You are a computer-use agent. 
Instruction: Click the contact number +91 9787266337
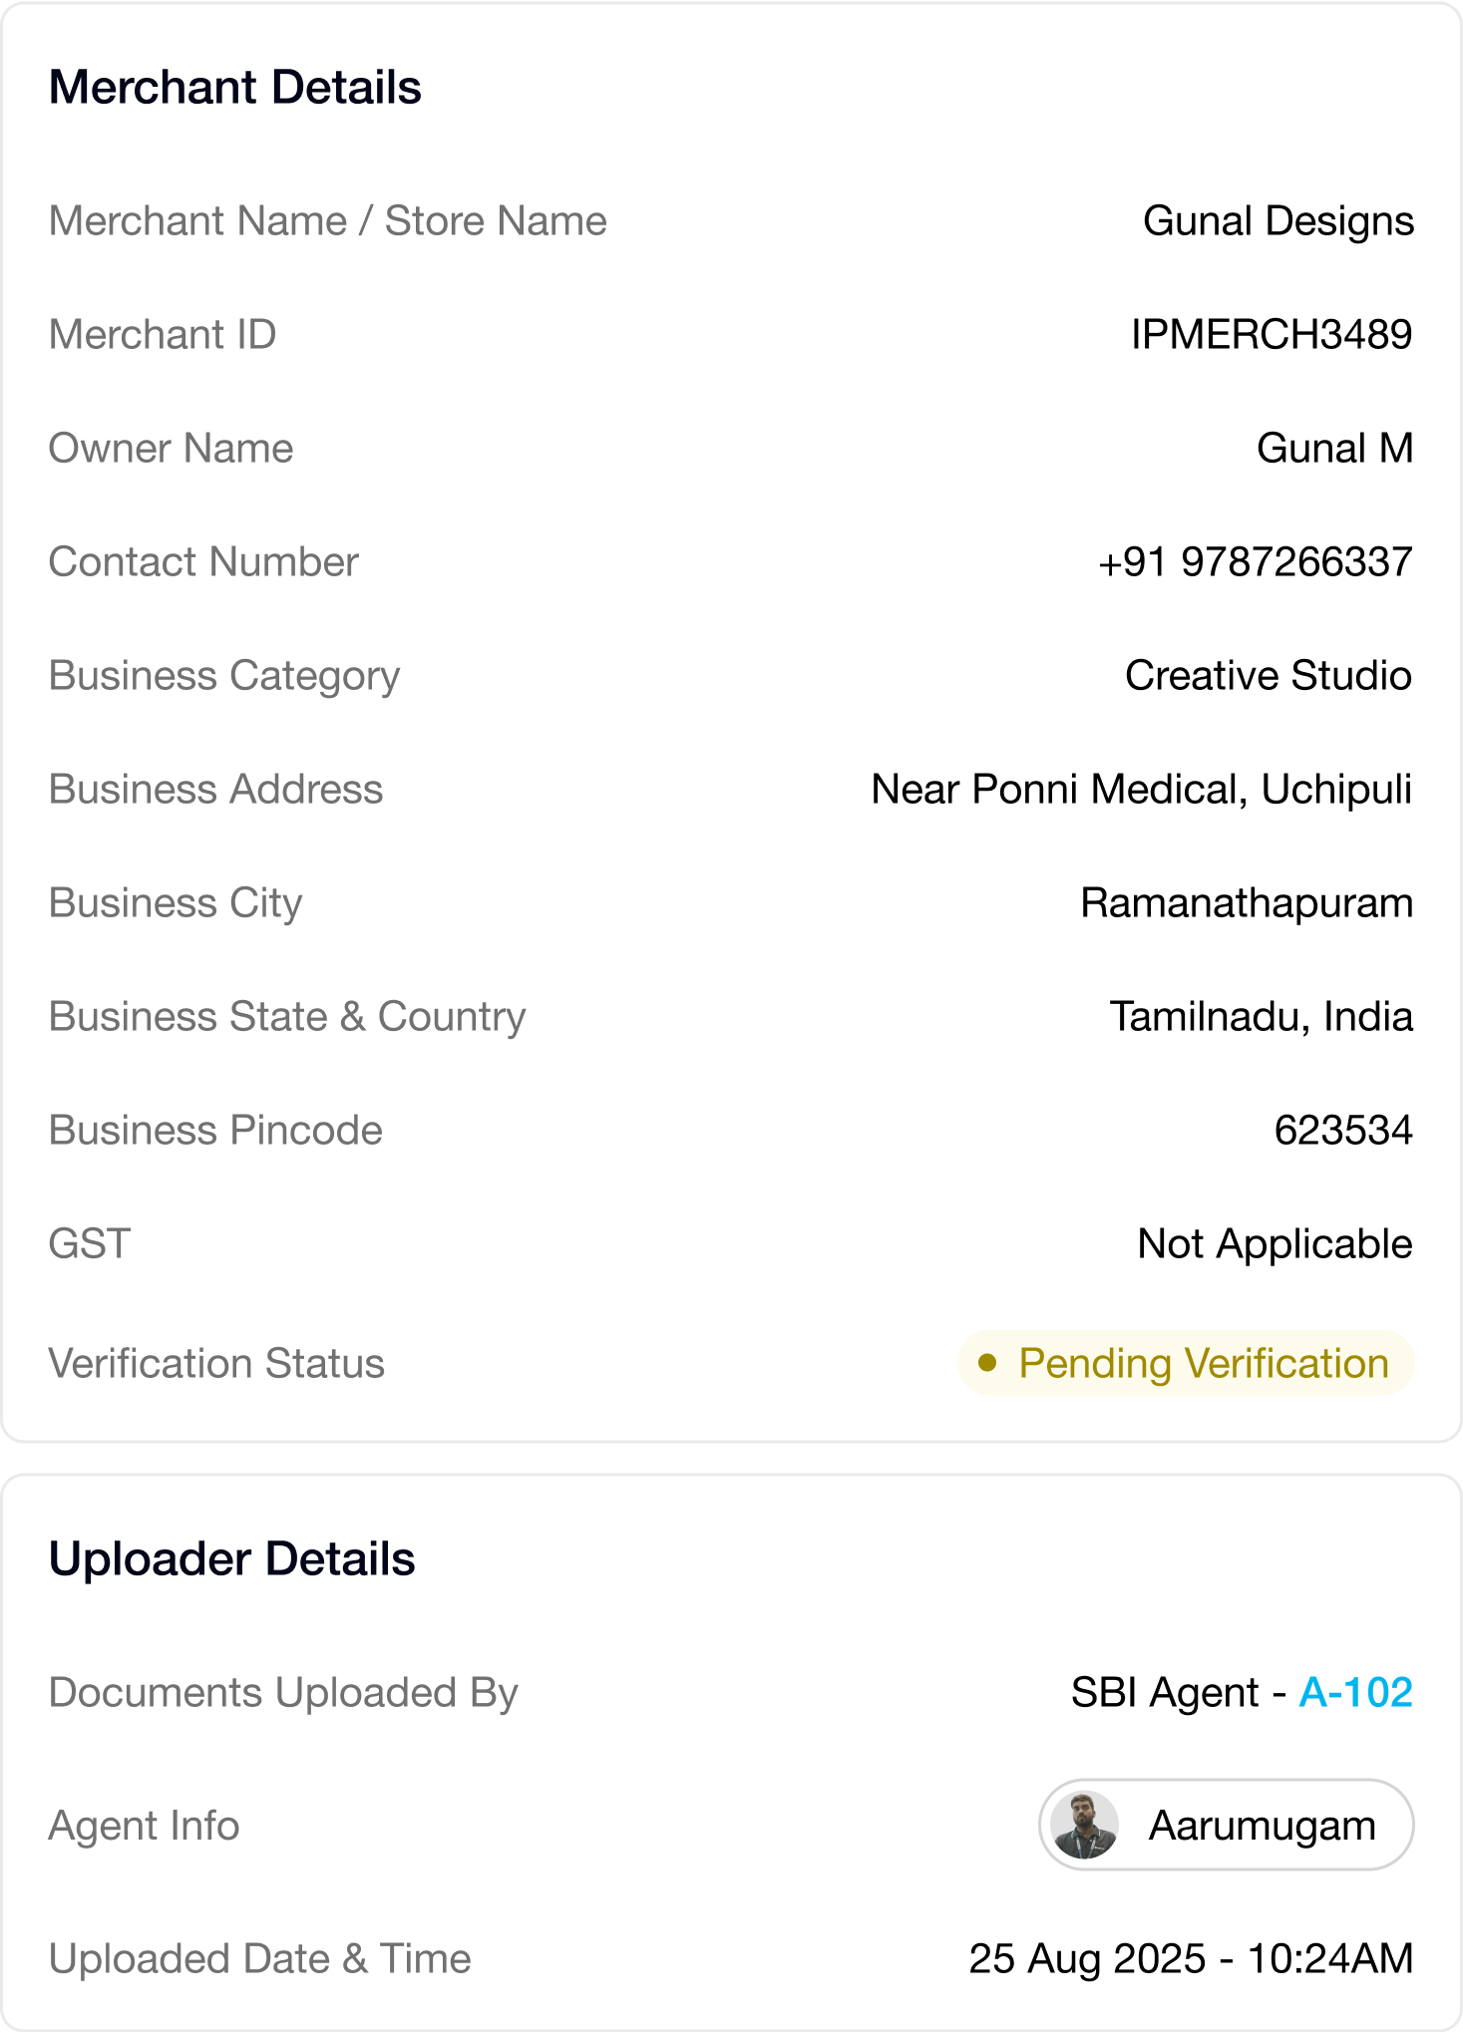pos(1255,562)
